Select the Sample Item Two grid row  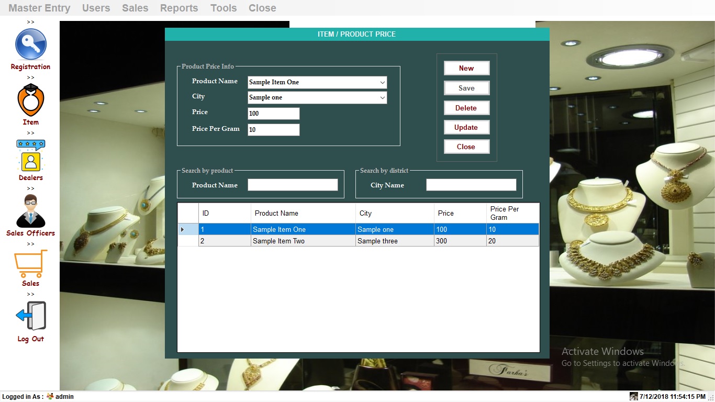pyautogui.click(x=303, y=241)
